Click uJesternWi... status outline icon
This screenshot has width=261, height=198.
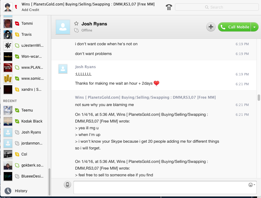pos(17,46)
